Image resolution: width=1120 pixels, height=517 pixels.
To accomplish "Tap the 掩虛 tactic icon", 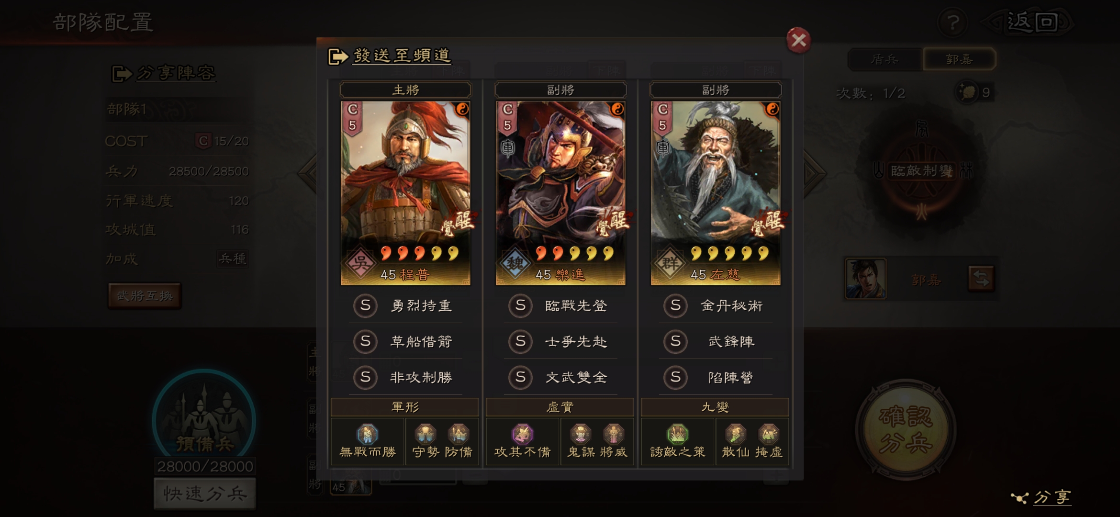I will (769, 434).
